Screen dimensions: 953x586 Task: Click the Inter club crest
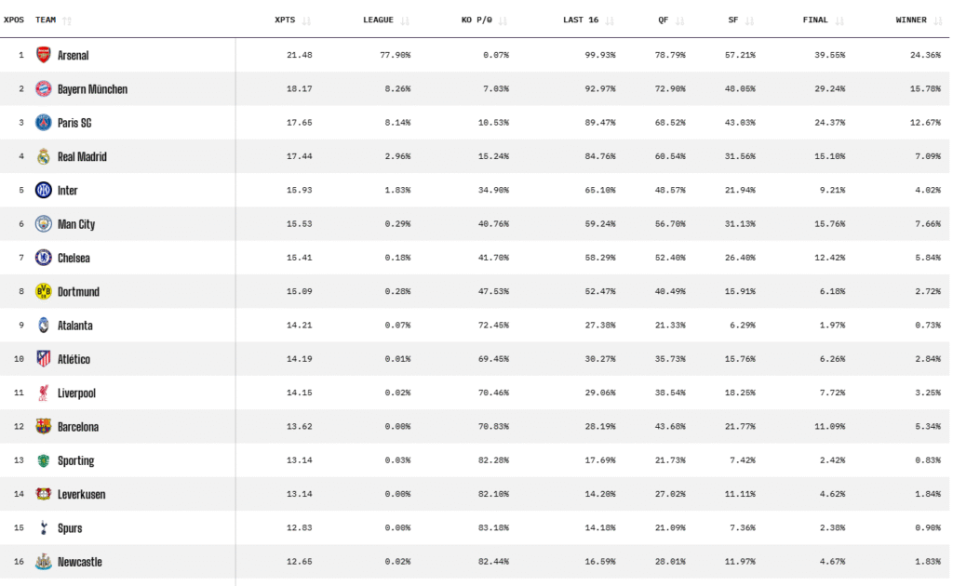point(43,190)
